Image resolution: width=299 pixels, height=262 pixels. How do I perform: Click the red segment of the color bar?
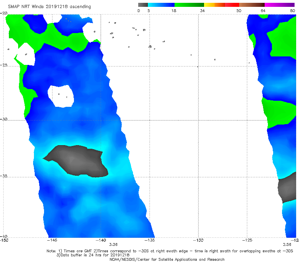pyautogui.click(x=232, y=5)
